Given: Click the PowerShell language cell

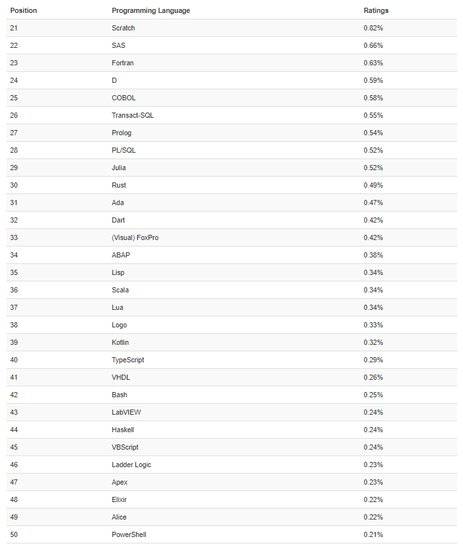Looking at the screenshot, I should point(129,535).
